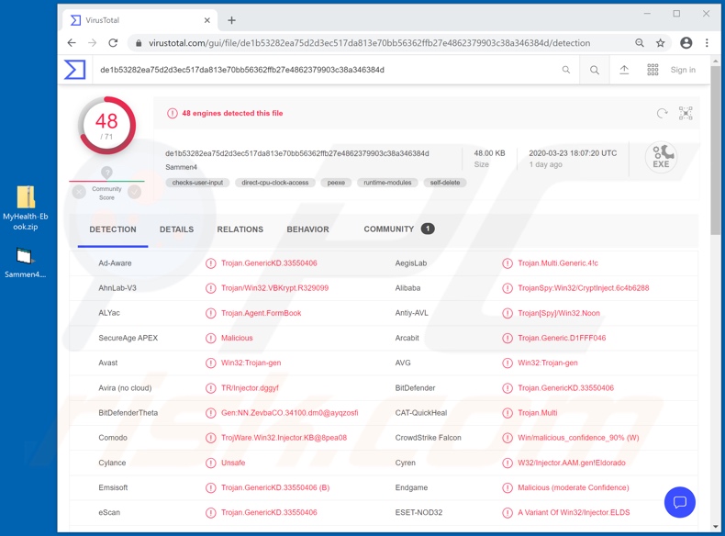
Task: Click the checks-user-input tag
Action: point(197,183)
